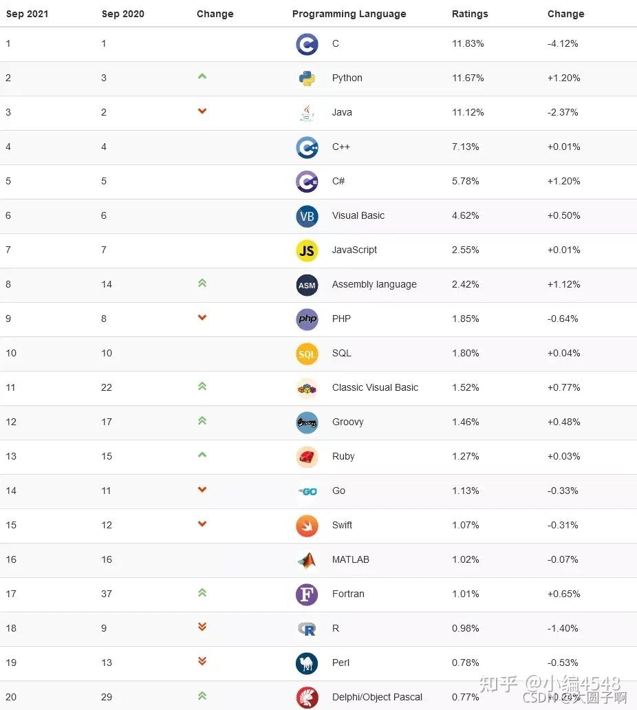
Task: Click the green up arrow for Python
Action: tap(202, 76)
